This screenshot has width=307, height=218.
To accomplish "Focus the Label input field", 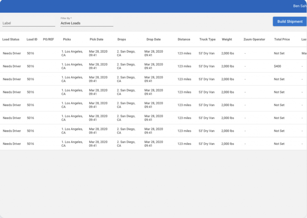I will [x=29, y=23].
